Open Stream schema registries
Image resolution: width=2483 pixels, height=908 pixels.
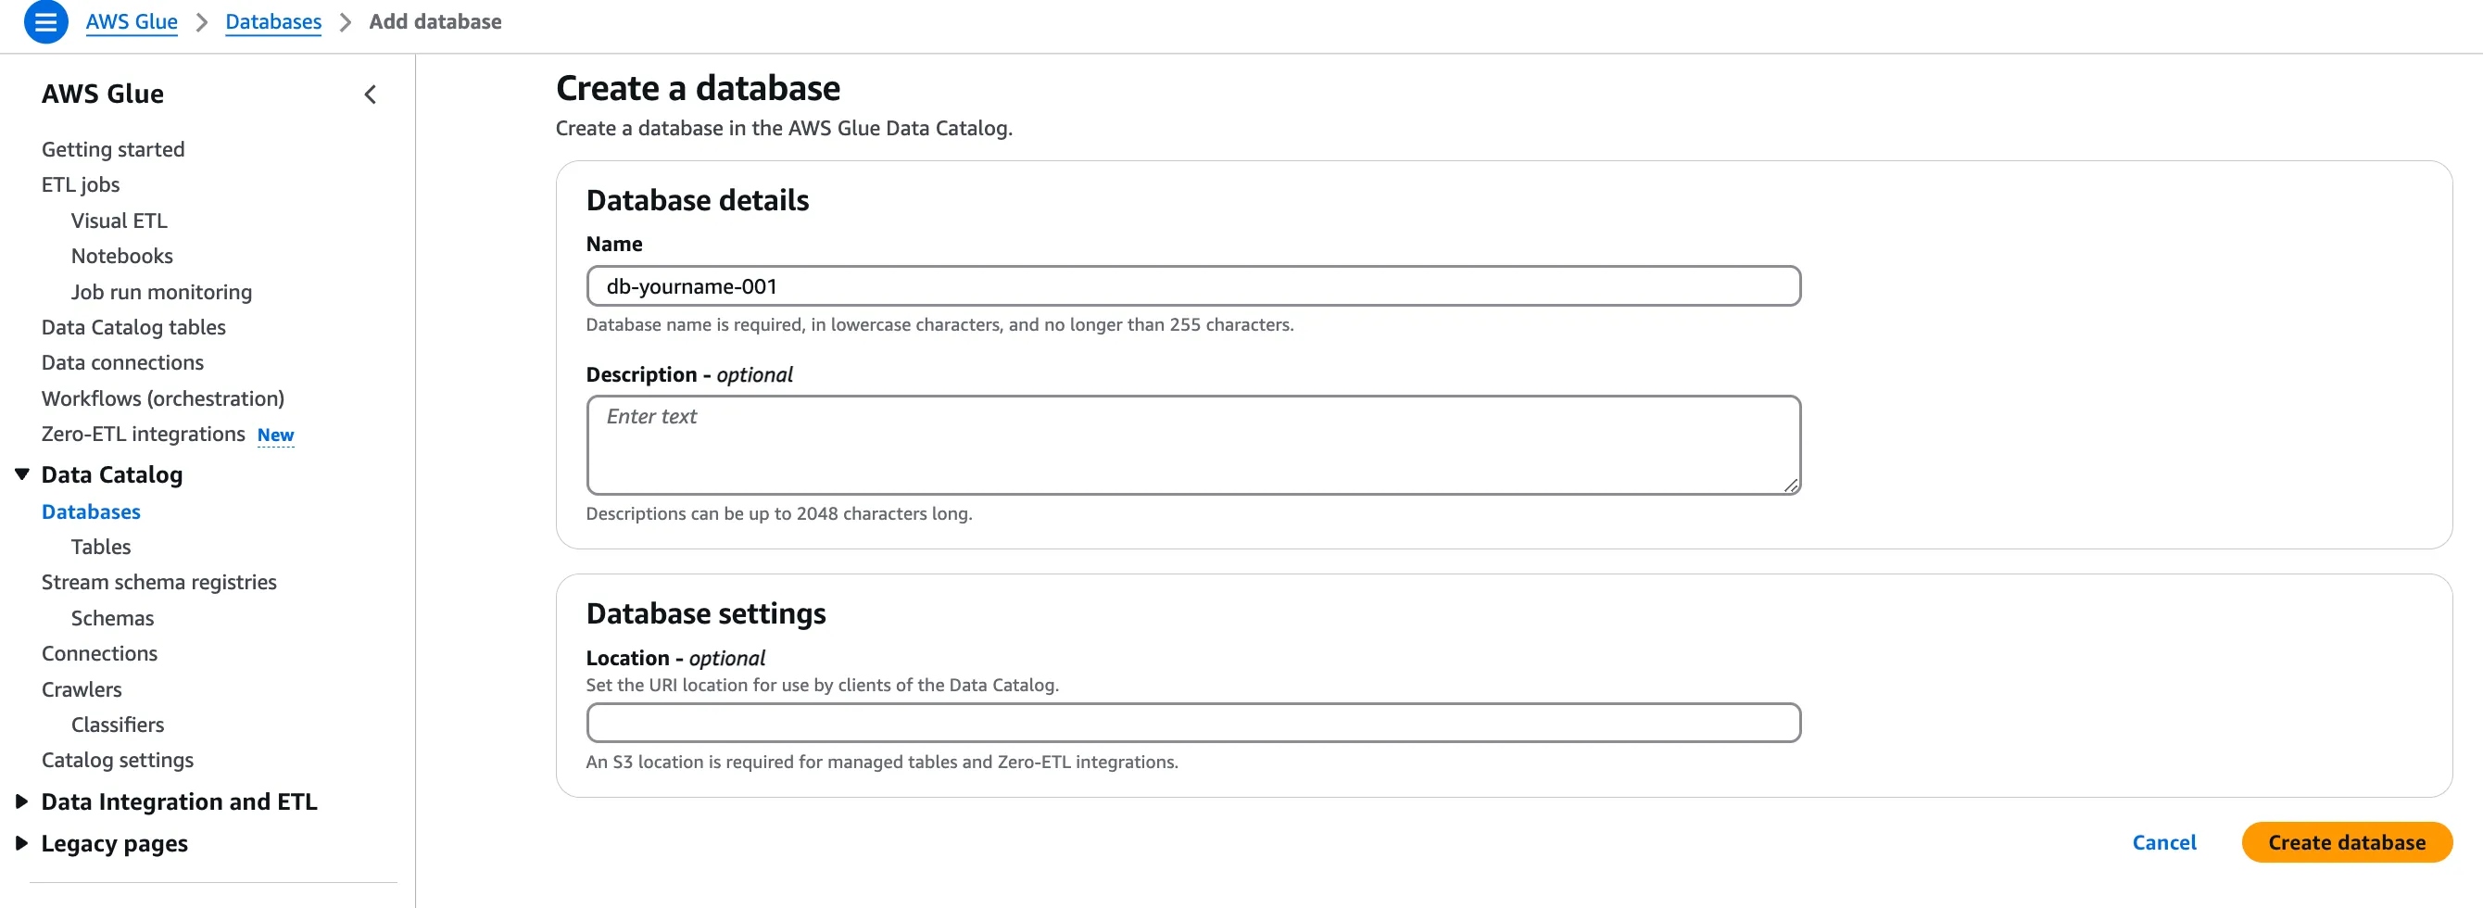pos(158,582)
